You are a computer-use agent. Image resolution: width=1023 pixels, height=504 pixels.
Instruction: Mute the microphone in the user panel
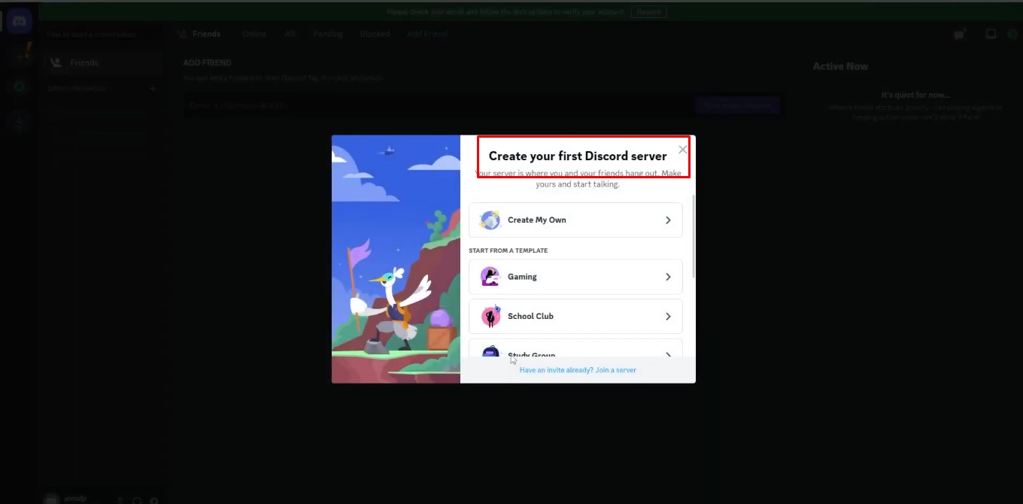tap(118, 499)
